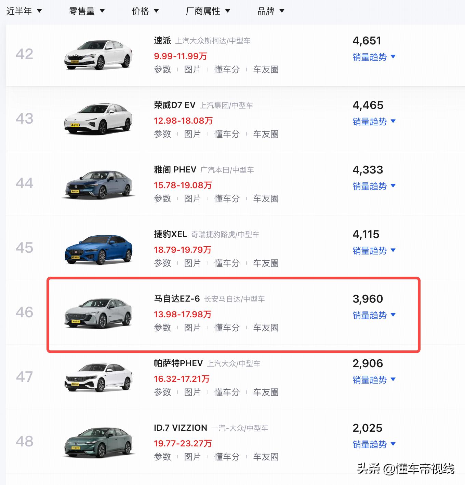Expand 销量趋势 for 速派
This screenshot has height=485, width=465.
click(x=374, y=57)
